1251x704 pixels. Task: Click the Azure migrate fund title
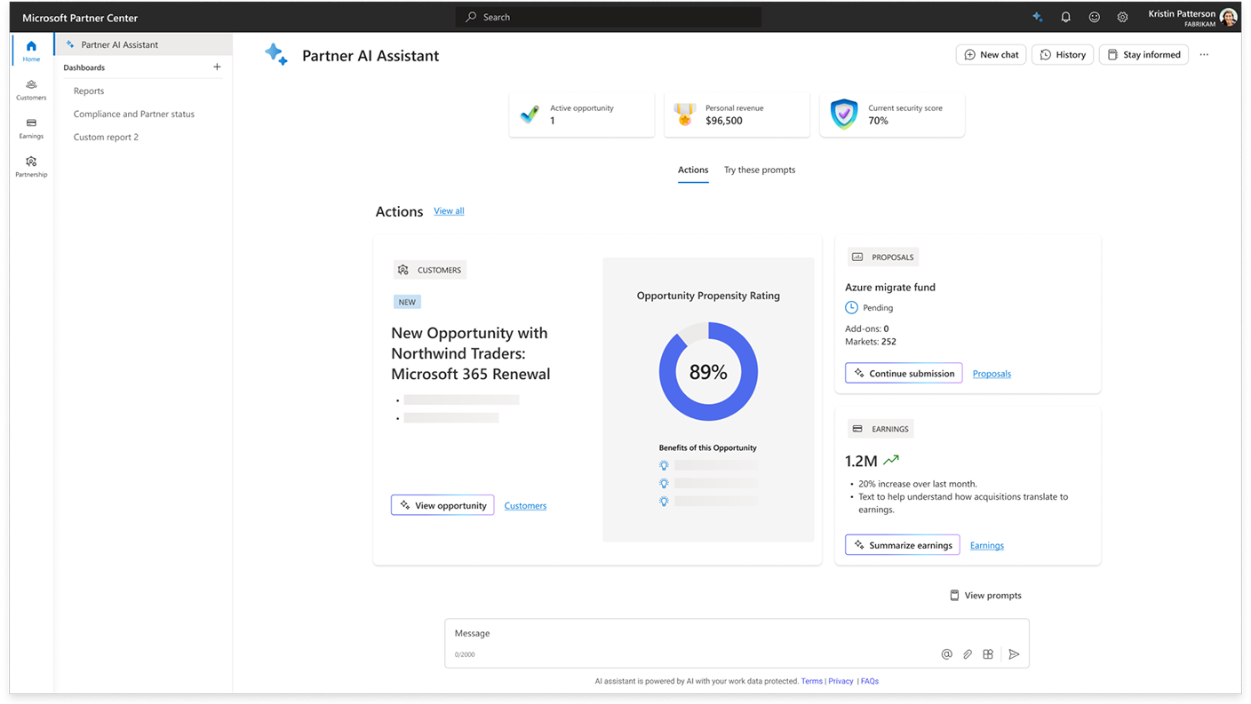point(890,287)
